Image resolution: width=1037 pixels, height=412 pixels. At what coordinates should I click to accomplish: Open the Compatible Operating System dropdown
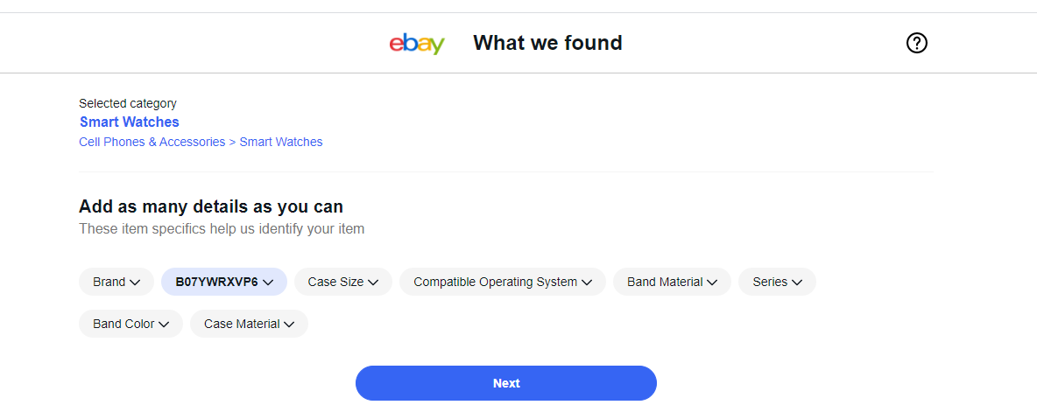[x=503, y=282]
